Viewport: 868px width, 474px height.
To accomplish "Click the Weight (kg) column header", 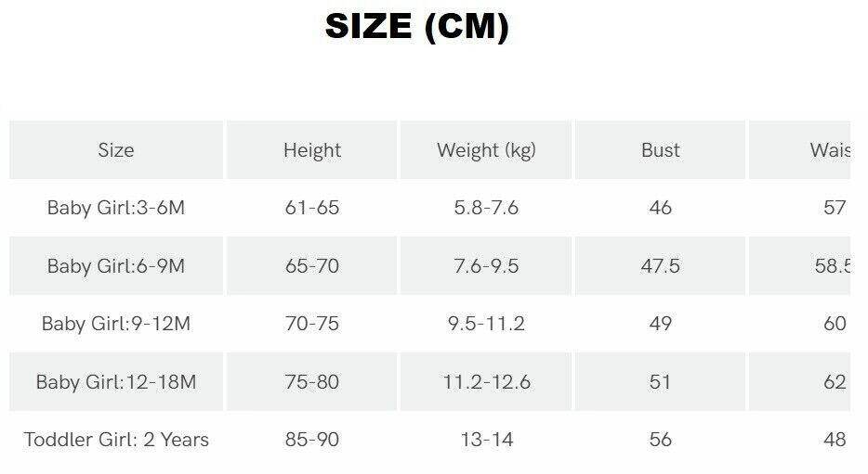I will 486,150.
